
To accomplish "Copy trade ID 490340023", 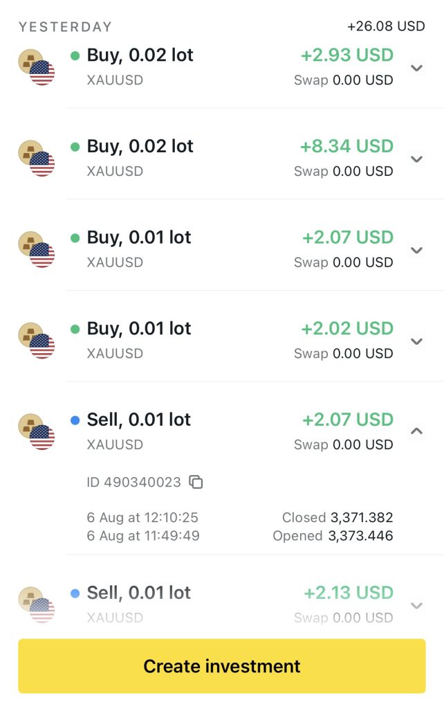I will click(196, 482).
